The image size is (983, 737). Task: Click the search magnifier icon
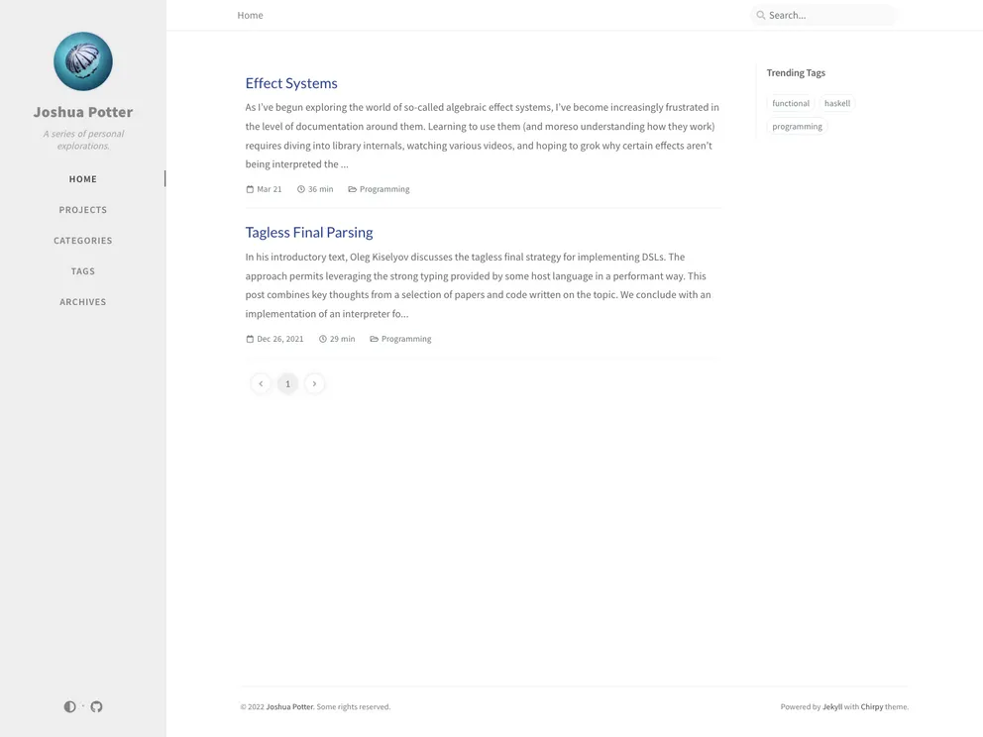click(x=761, y=15)
